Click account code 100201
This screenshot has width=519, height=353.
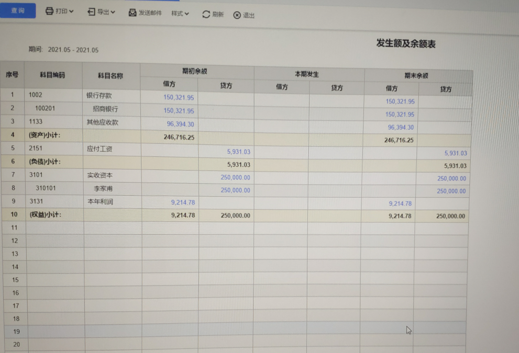(x=45, y=108)
